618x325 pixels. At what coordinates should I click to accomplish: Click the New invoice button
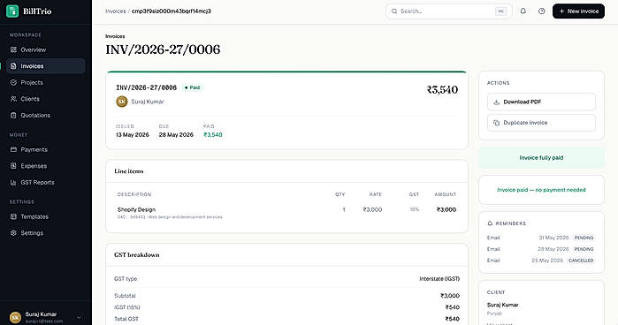578,11
